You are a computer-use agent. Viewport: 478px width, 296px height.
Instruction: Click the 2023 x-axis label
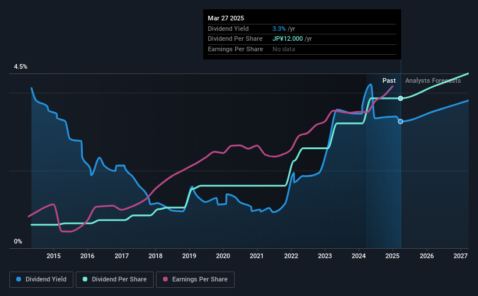pyautogui.click(x=325, y=256)
